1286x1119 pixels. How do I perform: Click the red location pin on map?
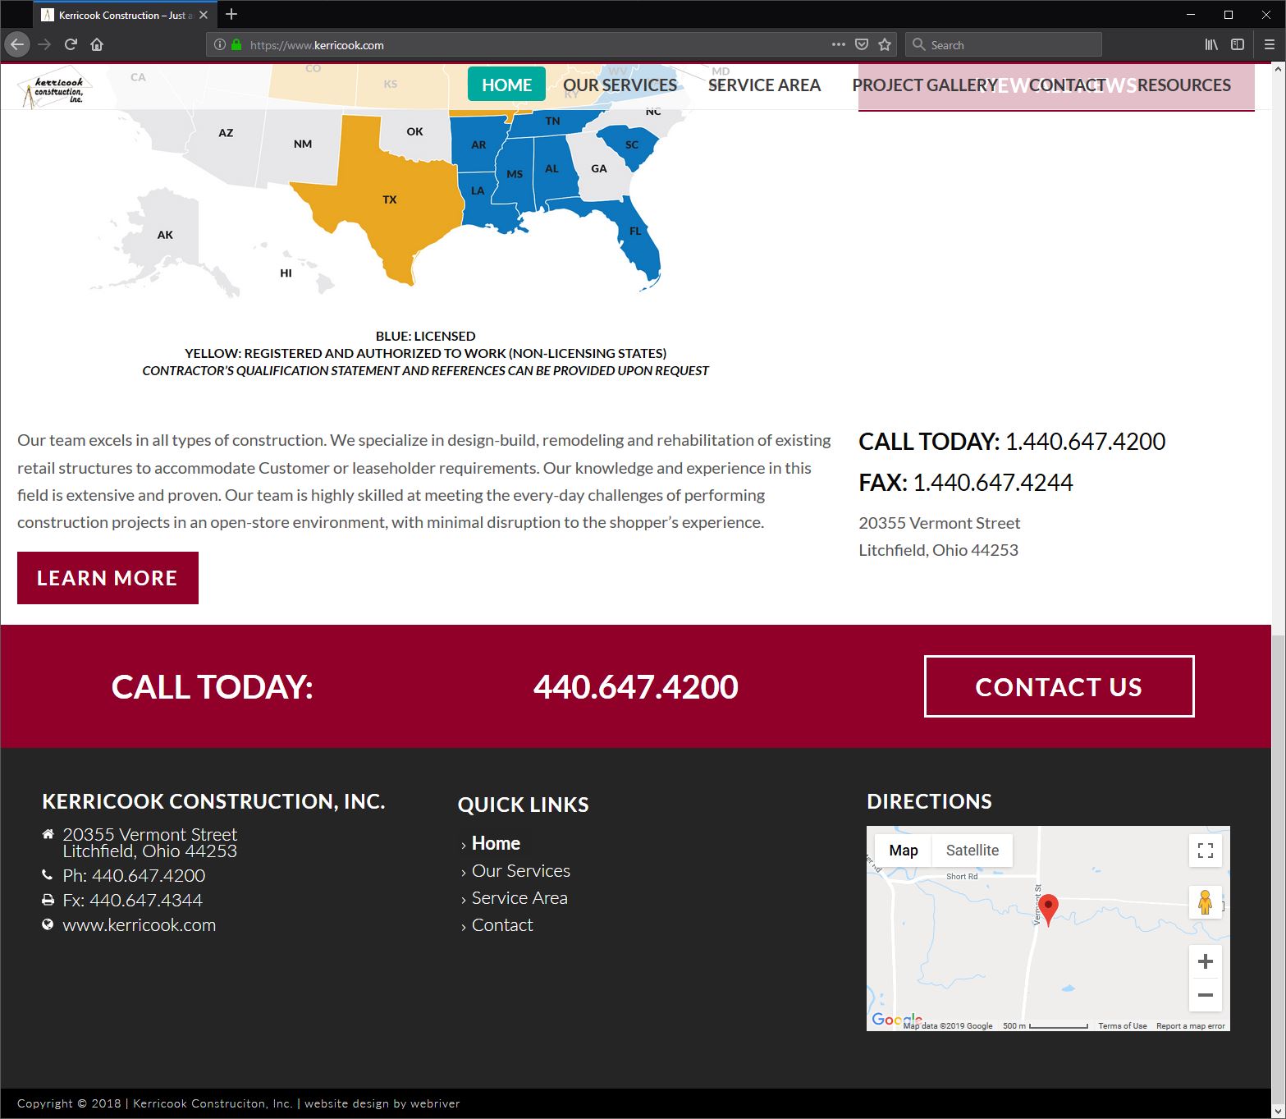[x=1048, y=910]
